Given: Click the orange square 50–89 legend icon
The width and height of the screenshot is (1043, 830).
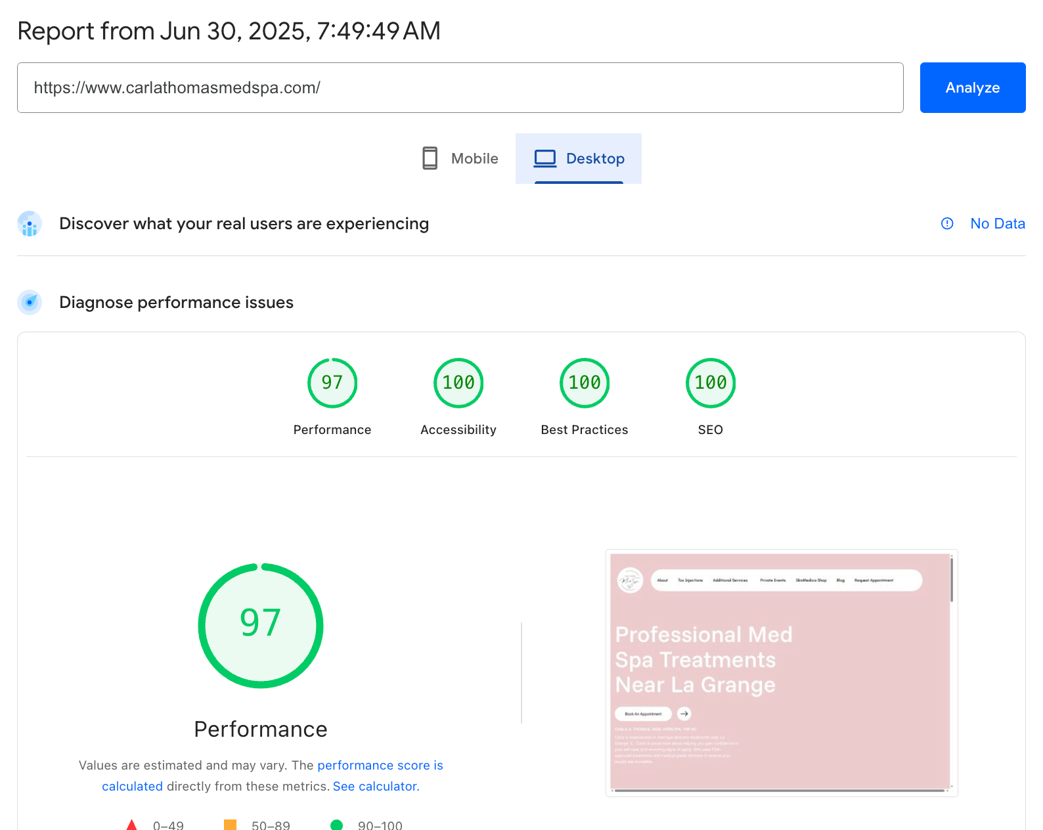Looking at the screenshot, I should (x=230, y=825).
